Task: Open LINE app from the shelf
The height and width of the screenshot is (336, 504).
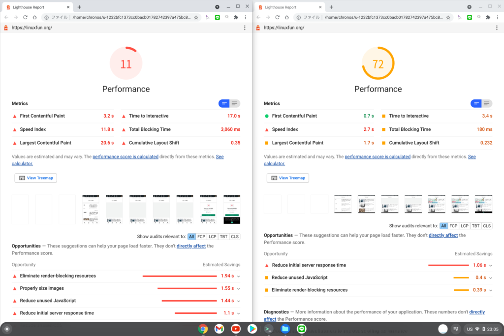Action: pyautogui.click(x=301, y=329)
